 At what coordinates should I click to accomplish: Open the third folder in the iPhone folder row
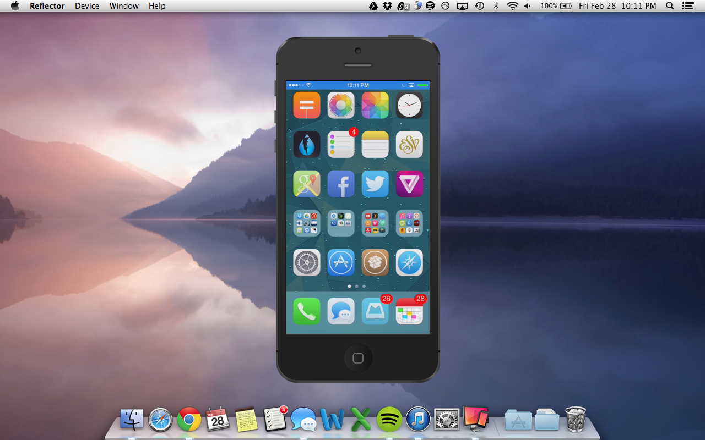click(375, 223)
